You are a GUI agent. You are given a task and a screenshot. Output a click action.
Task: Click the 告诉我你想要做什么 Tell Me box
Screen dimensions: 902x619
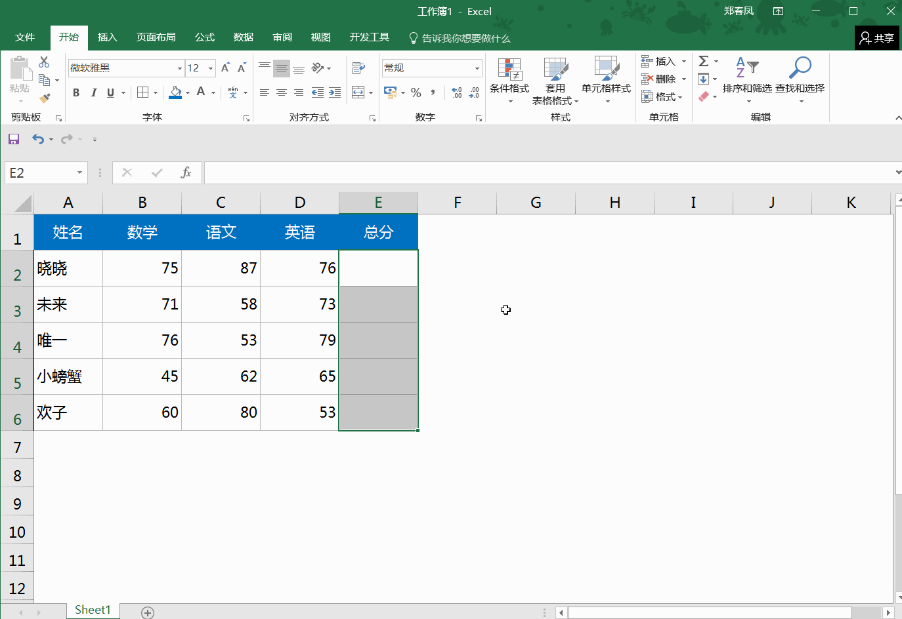460,38
